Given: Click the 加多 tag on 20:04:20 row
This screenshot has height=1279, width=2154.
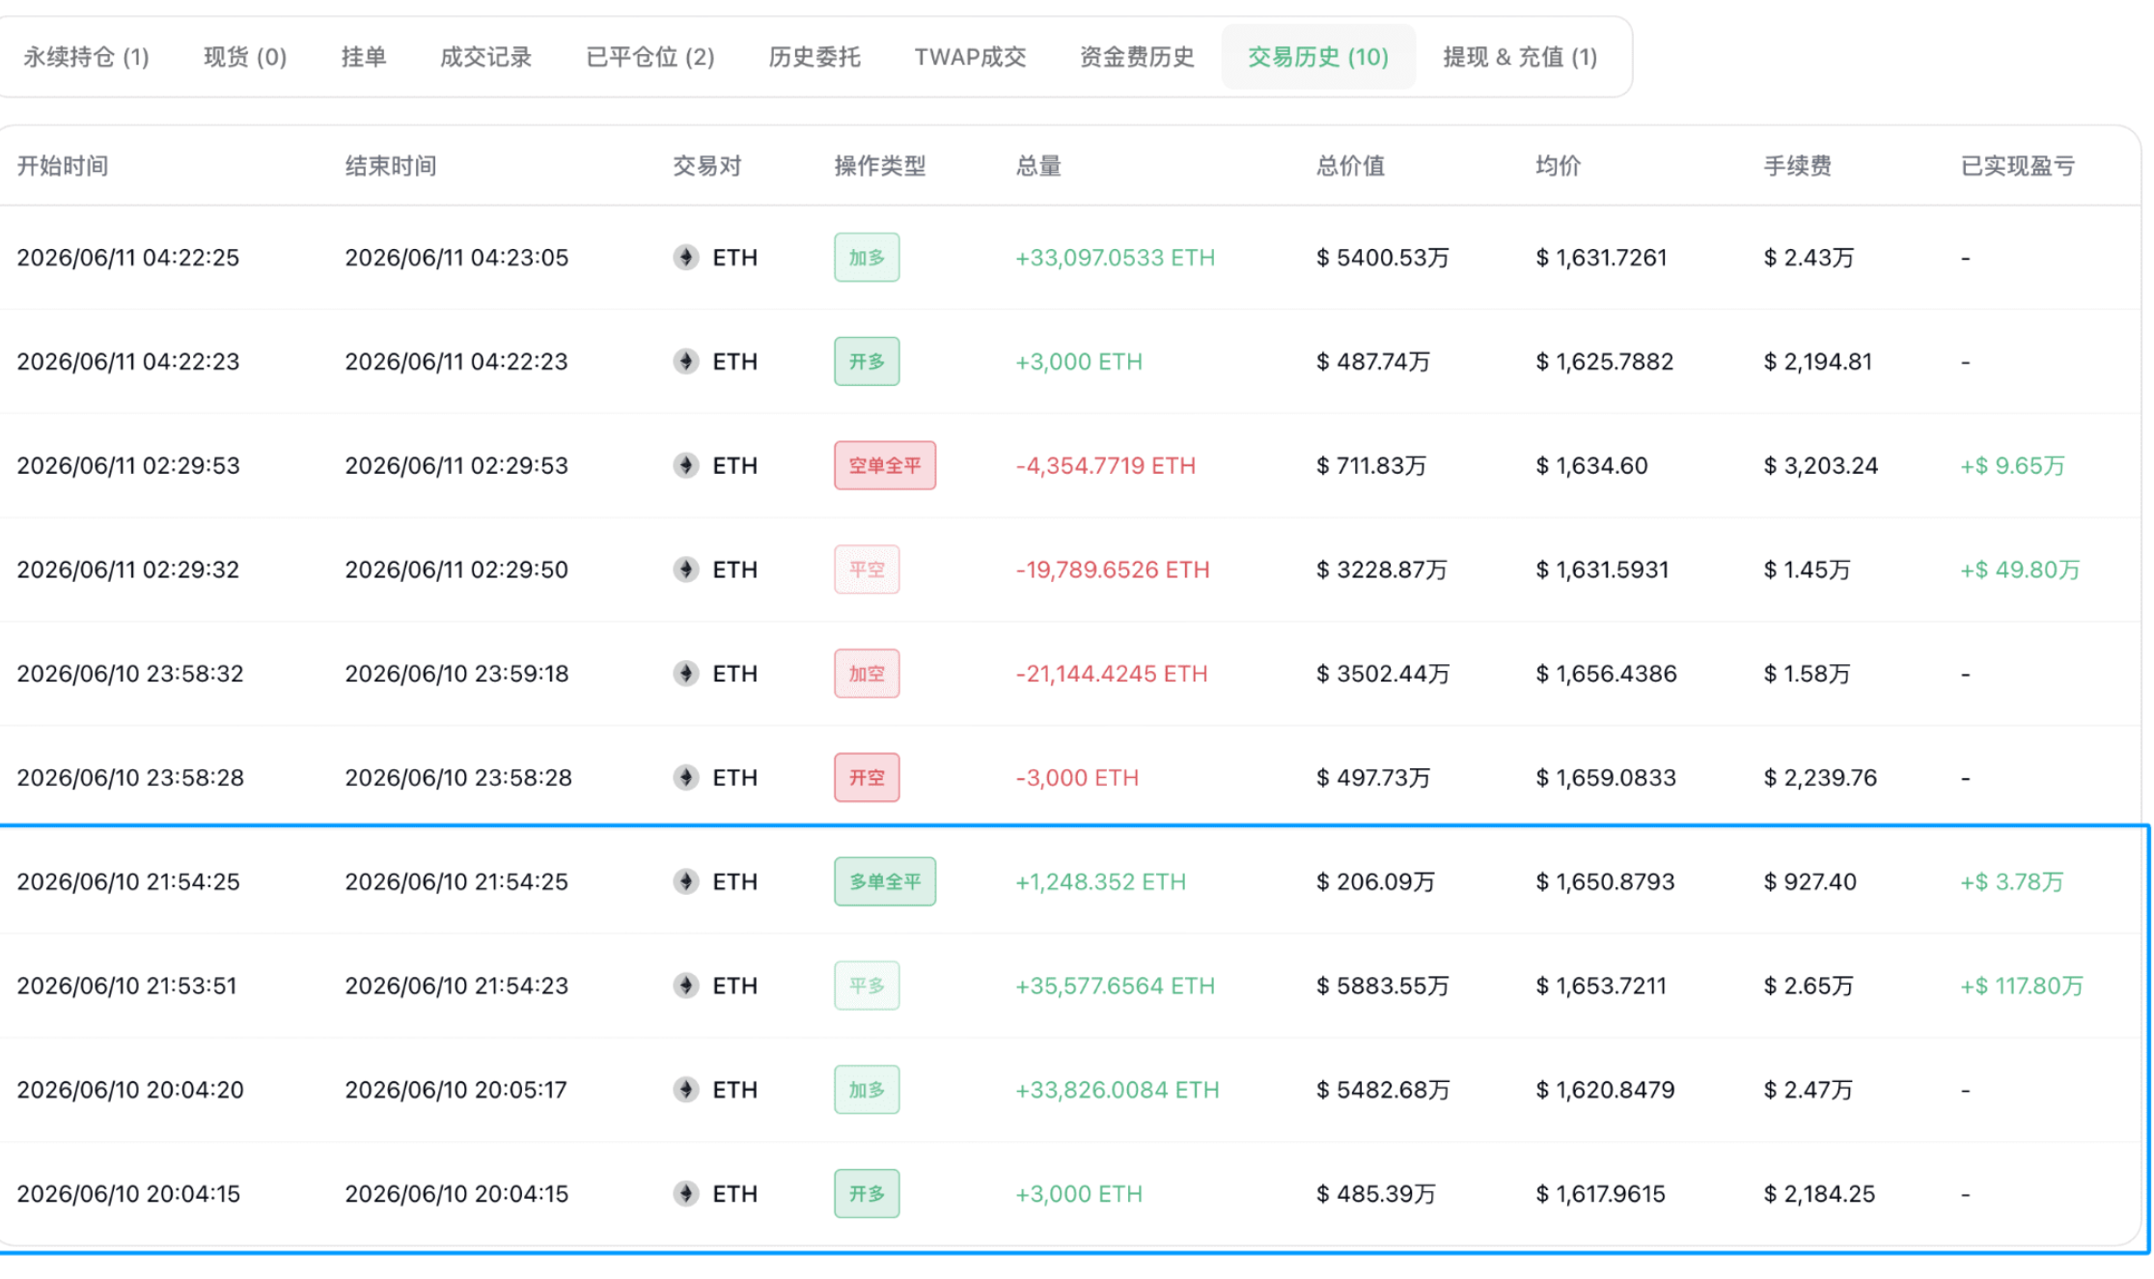Looking at the screenshot, I should coord(867,1091).
